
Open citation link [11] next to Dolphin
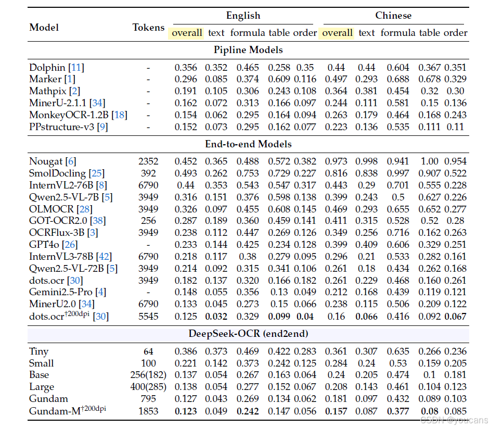[76, 68]
